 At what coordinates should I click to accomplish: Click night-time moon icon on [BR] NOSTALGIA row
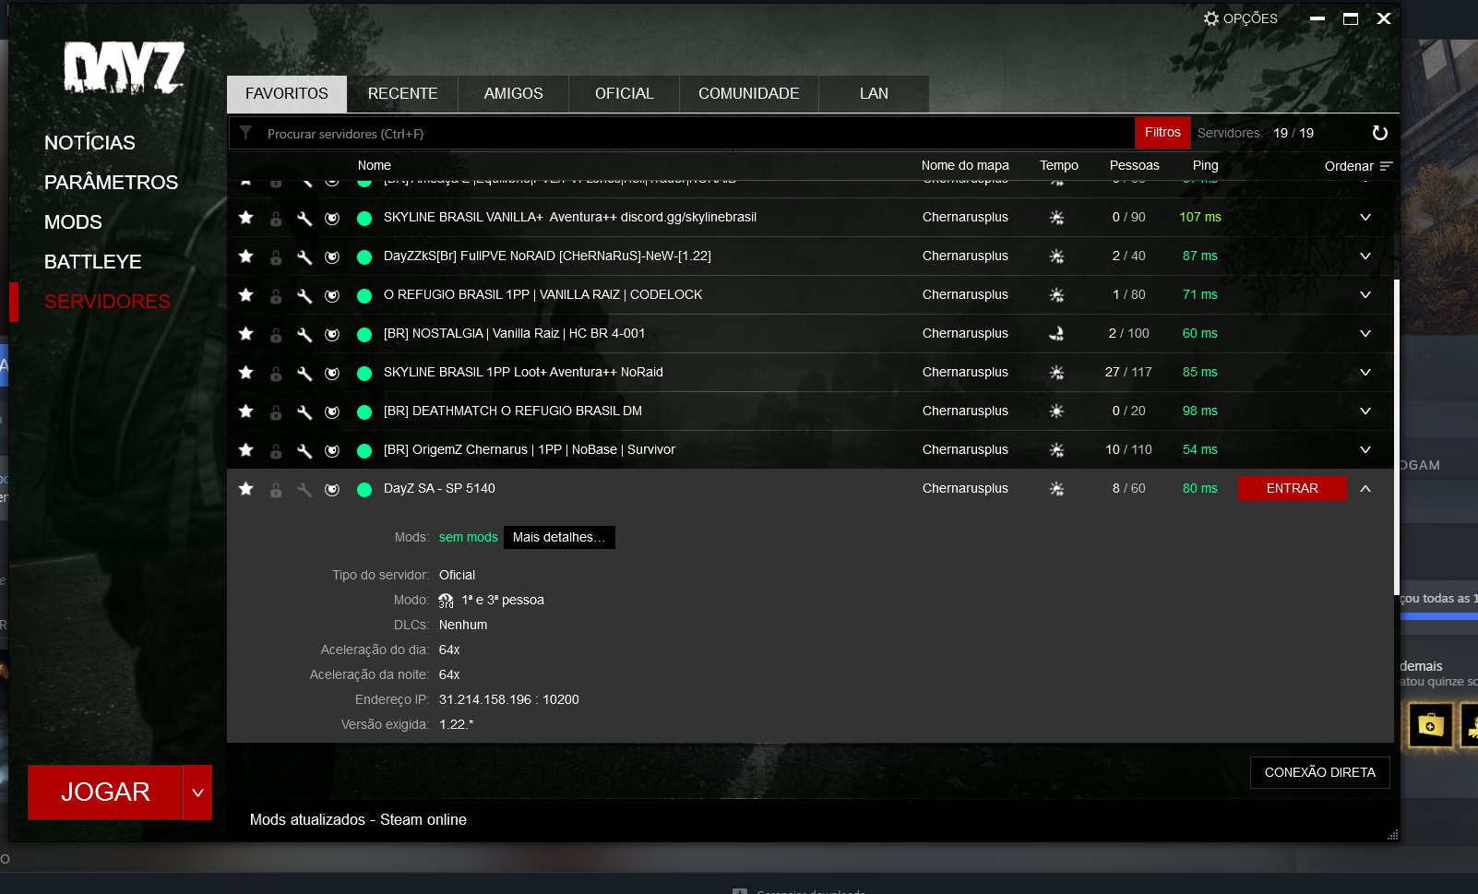pyautogui.click(x=1056, y=334)
